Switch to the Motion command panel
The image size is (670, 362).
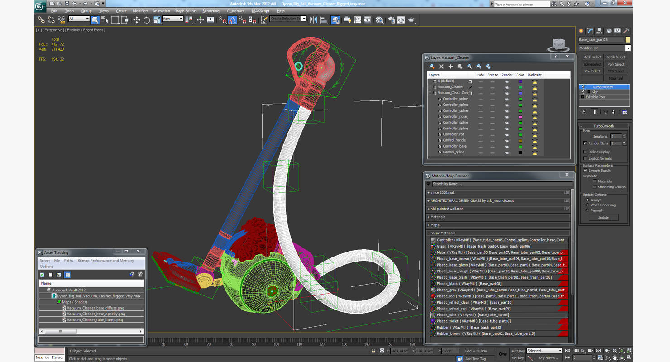point(609,31)
